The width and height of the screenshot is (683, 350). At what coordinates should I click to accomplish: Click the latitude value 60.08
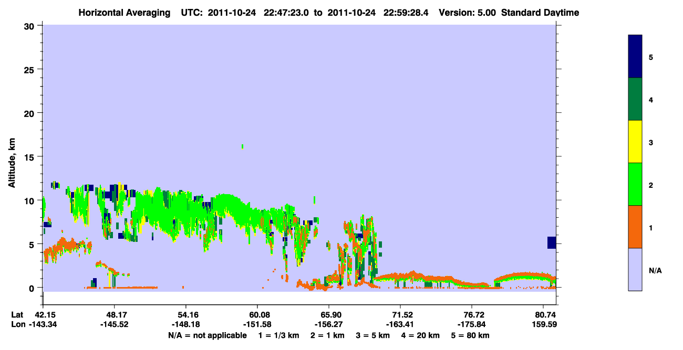pos(257,315)
